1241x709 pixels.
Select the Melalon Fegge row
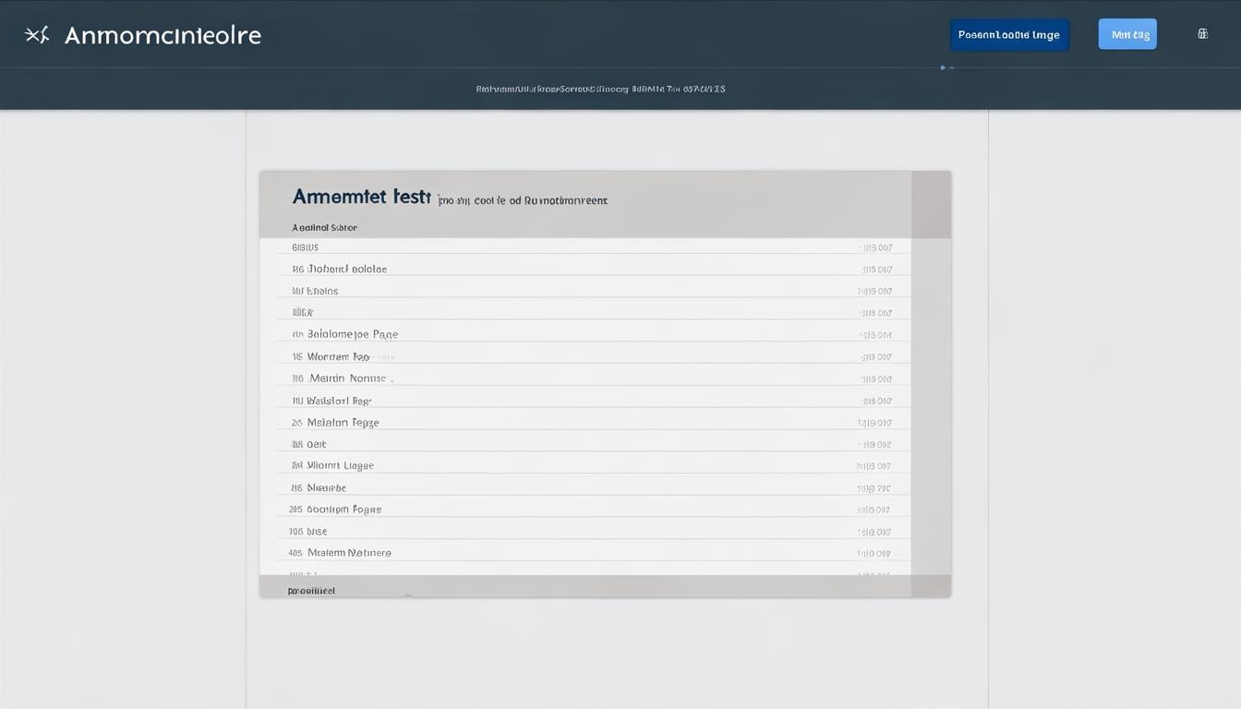click(343, 423)
